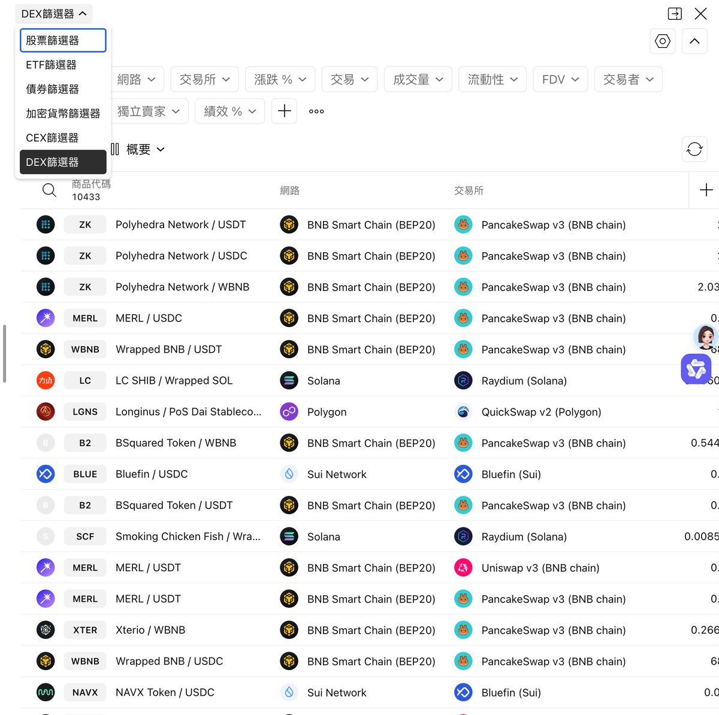Click Raydium icon in Smoking Chicken Fish row
The image size is (719, 715).
463,537
